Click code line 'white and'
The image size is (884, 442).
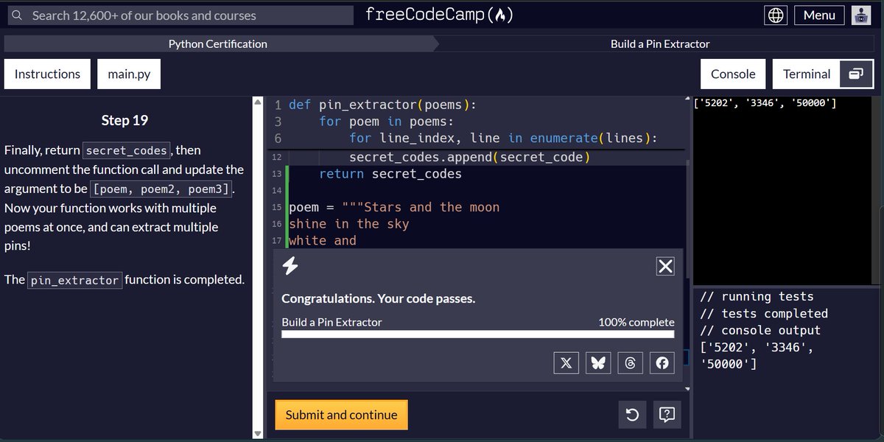point(323,241)
